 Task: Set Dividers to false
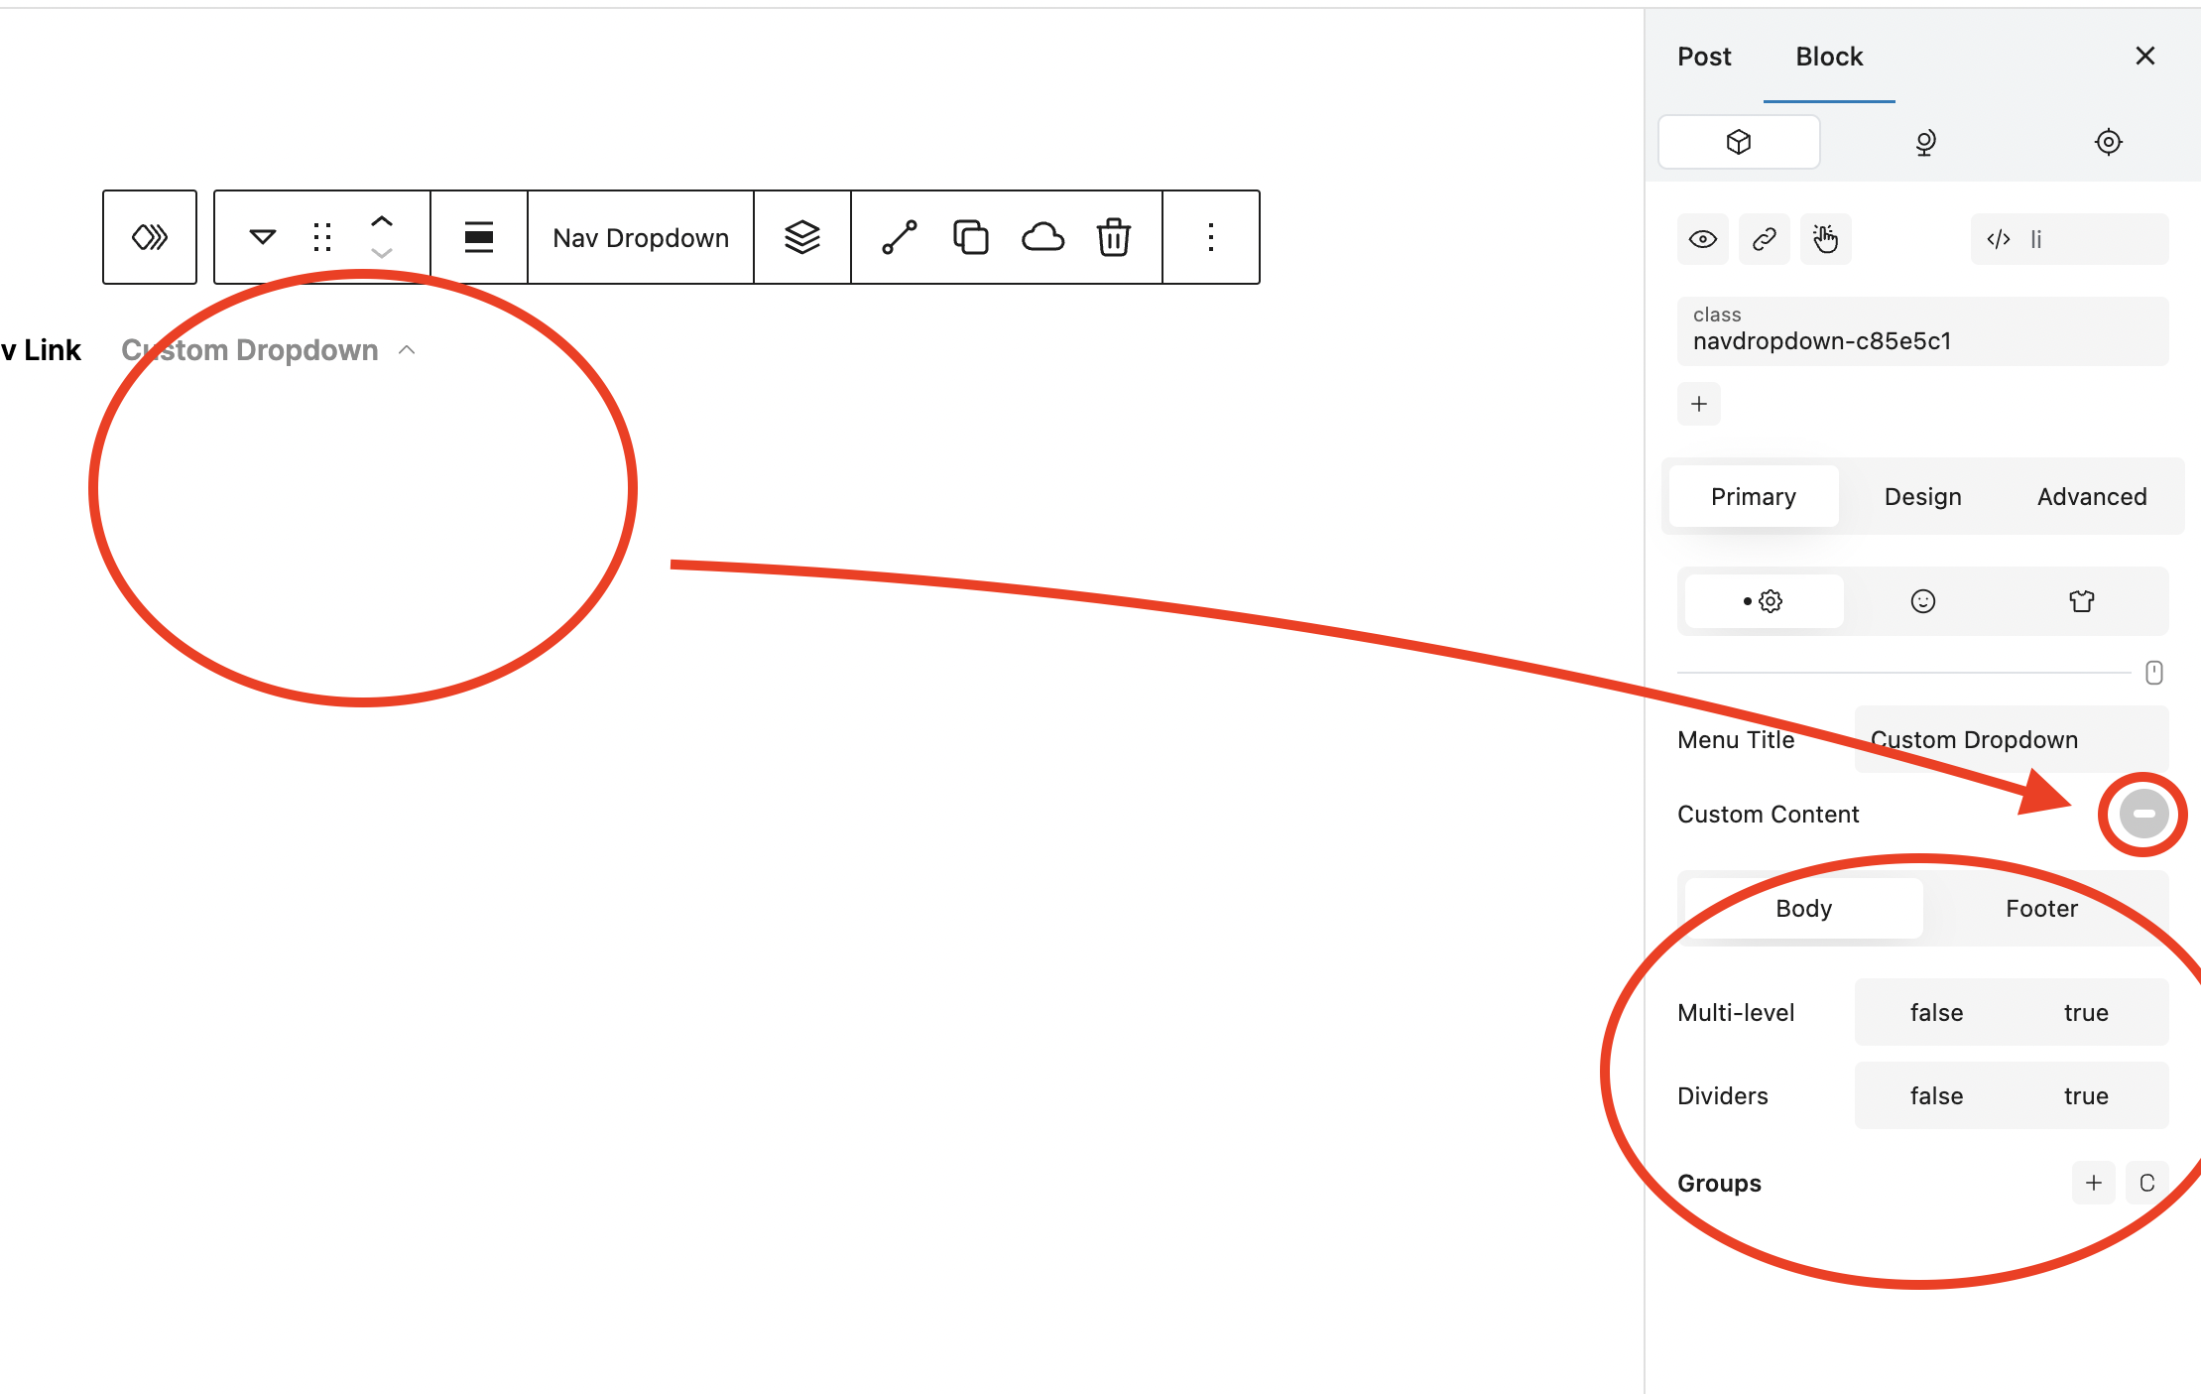tap(1936, 1096)
